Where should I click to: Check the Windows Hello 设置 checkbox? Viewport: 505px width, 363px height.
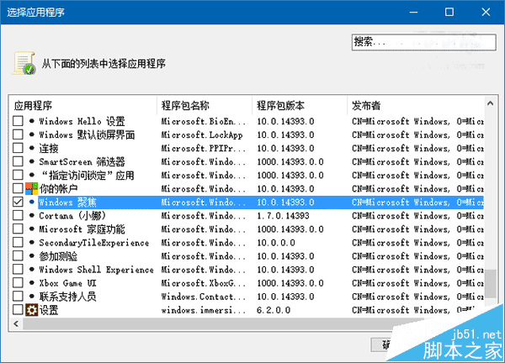(x=18, y=121)
